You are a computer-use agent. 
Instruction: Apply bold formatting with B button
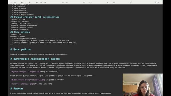click(x=22, y=2)
